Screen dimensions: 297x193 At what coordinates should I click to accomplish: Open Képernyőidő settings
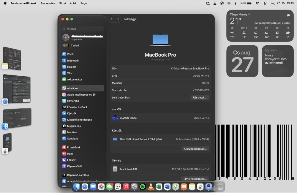[83, 166]
